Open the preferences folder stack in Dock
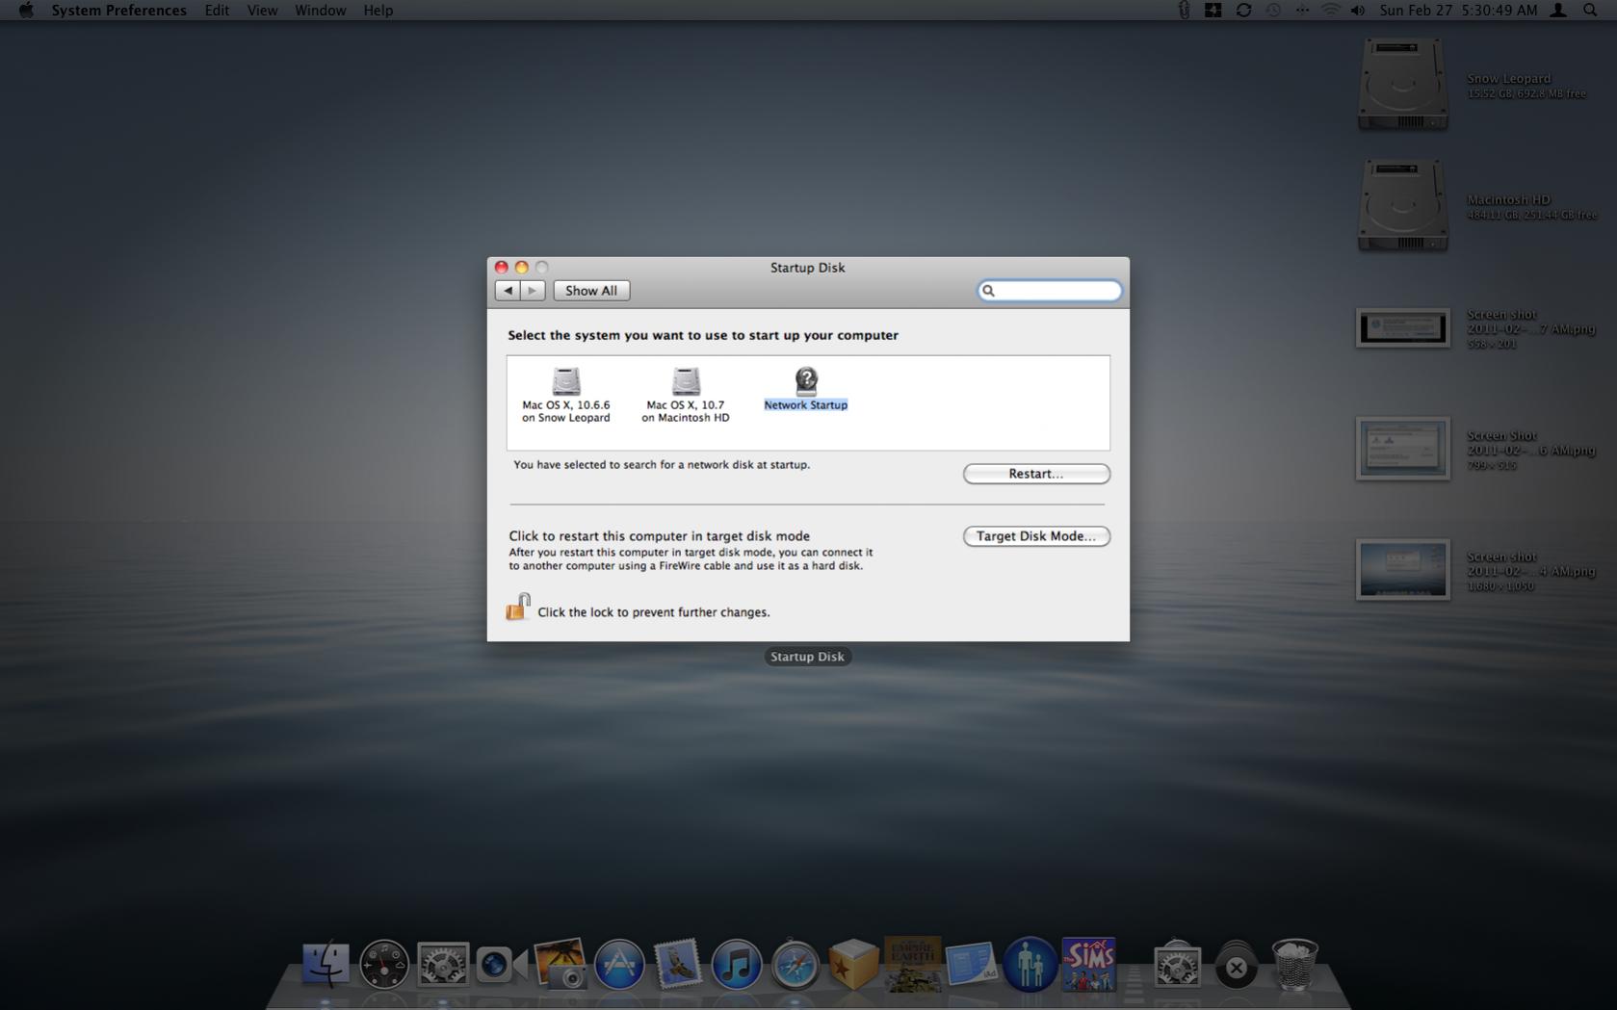The image size is (1617, 1010). point(1177,964)
